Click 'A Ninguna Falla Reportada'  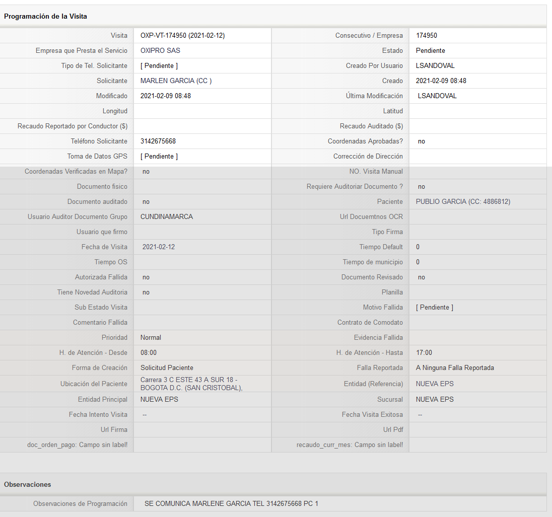pyautogui.click(x=455, y=368)
